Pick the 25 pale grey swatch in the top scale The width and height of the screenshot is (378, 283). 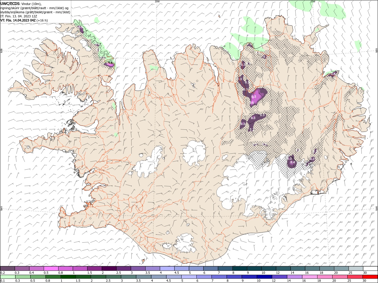(356, 269)
